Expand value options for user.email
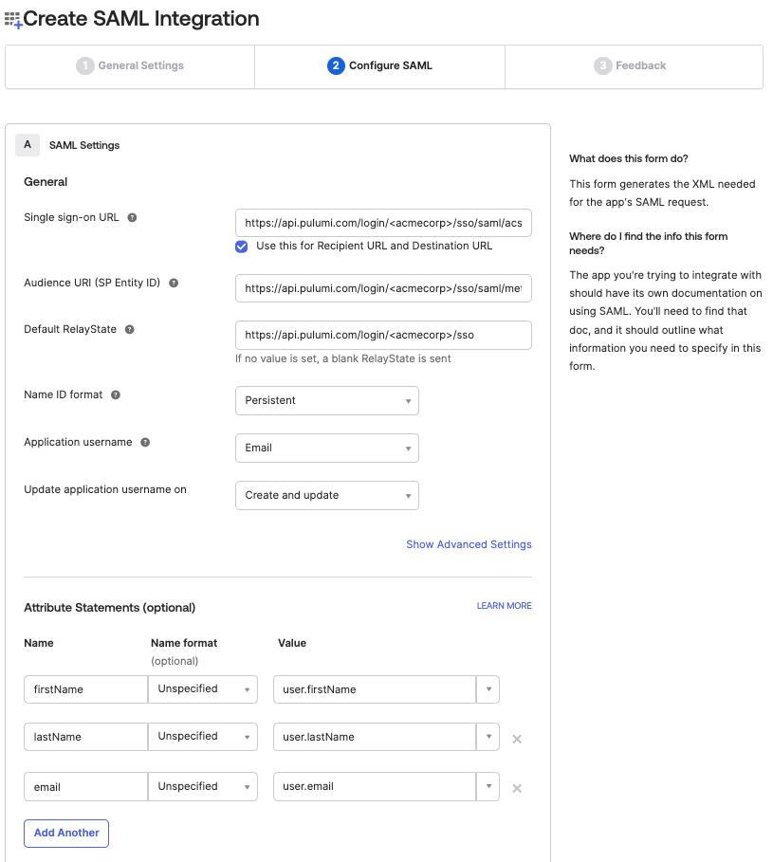 488,787
